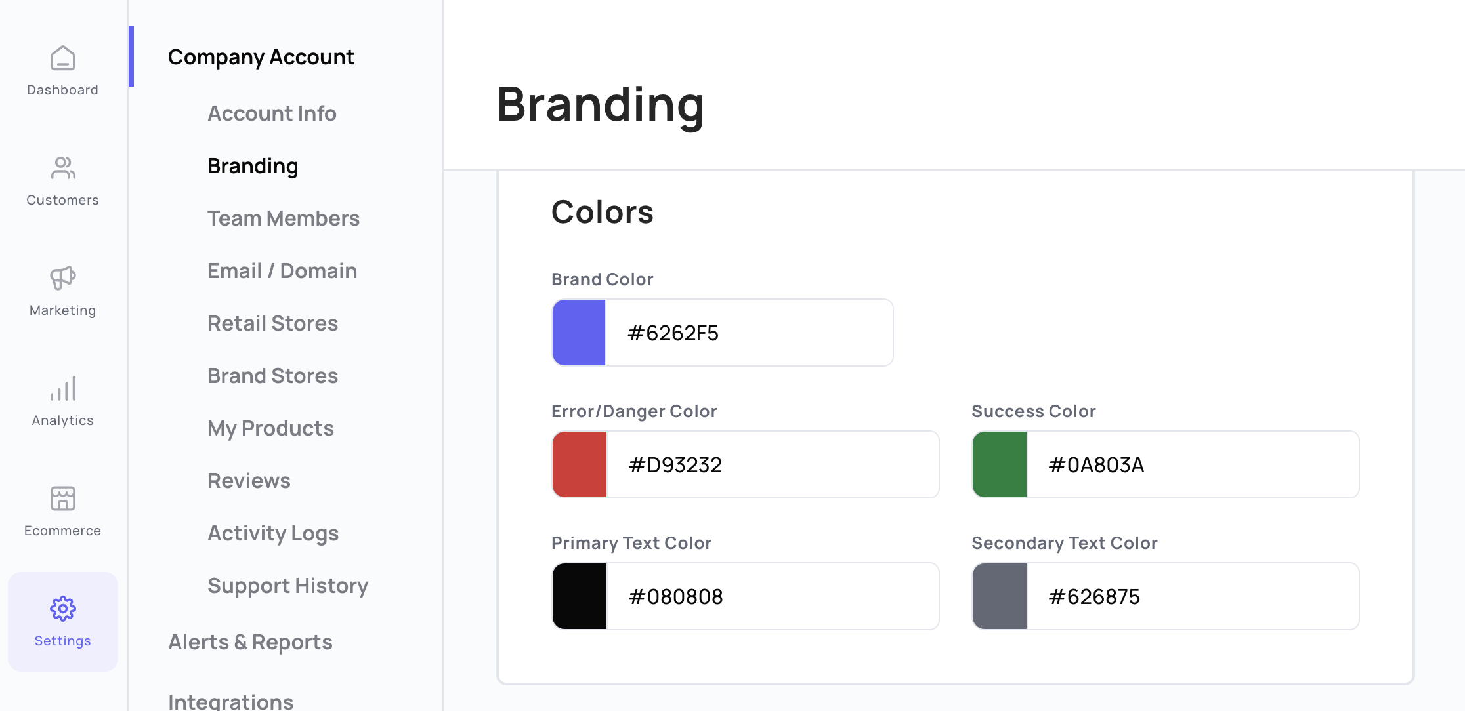This screenshot has height=711, width=1465.
Task: View Activity Logs page
Action: (x=273, y=533)
